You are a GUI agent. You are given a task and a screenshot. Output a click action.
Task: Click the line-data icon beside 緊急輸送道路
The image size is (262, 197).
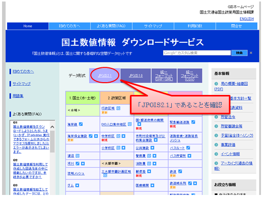click(193, 122)
